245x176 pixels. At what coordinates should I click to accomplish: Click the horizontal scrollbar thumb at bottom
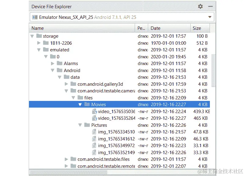[68, 172]
